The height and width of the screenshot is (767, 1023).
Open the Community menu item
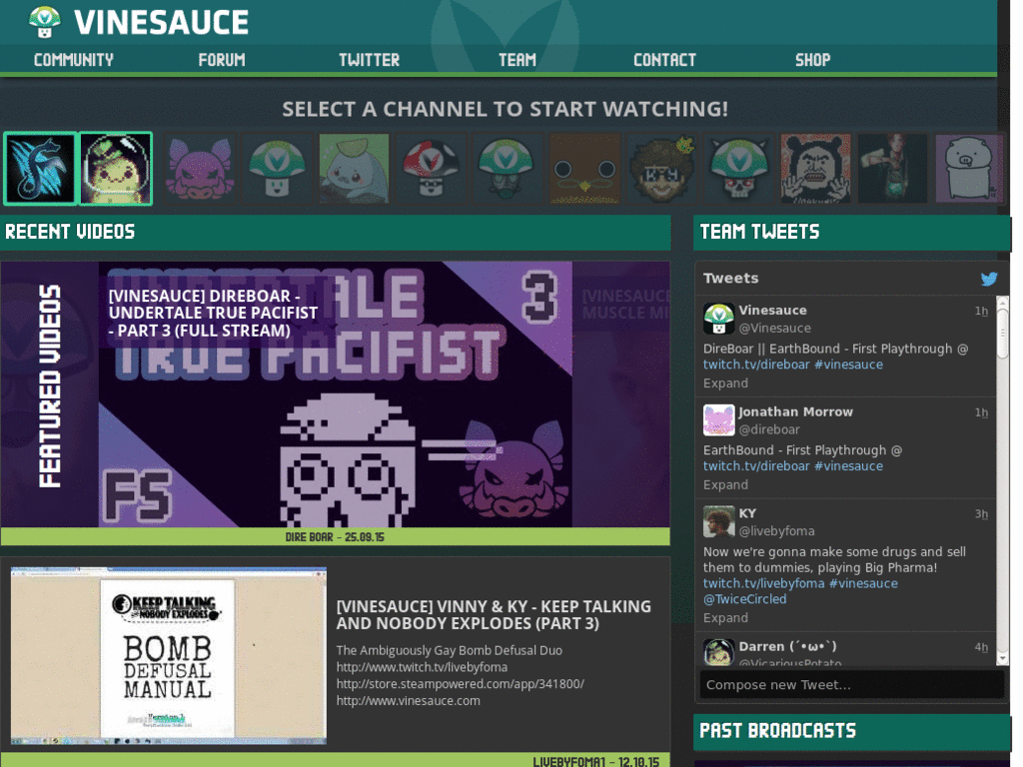[x=74, y=60]
